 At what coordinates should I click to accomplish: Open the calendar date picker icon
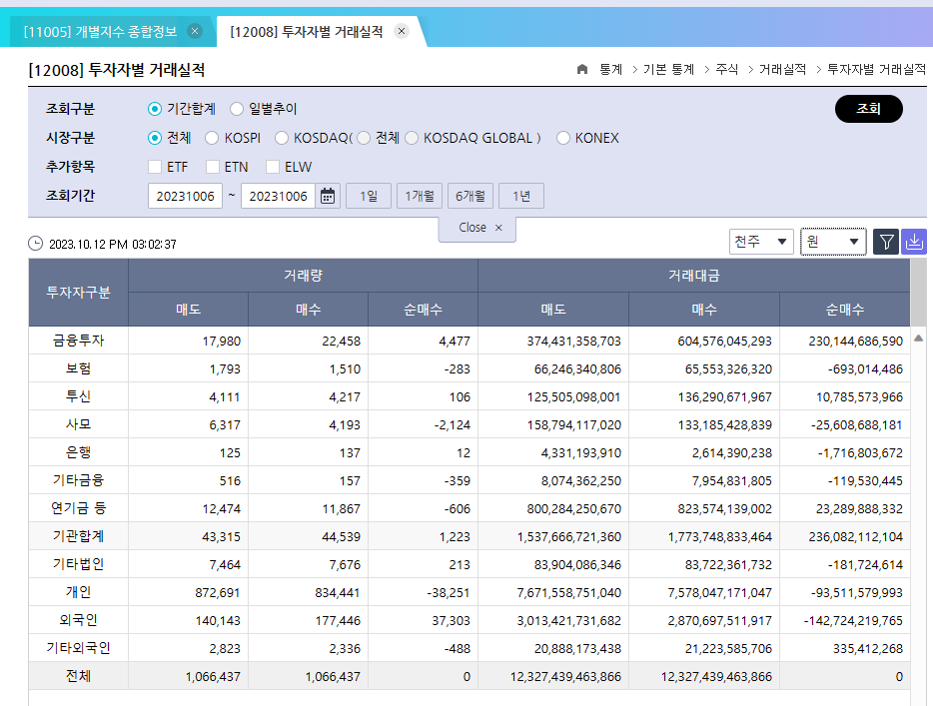[x=328, y=196]
